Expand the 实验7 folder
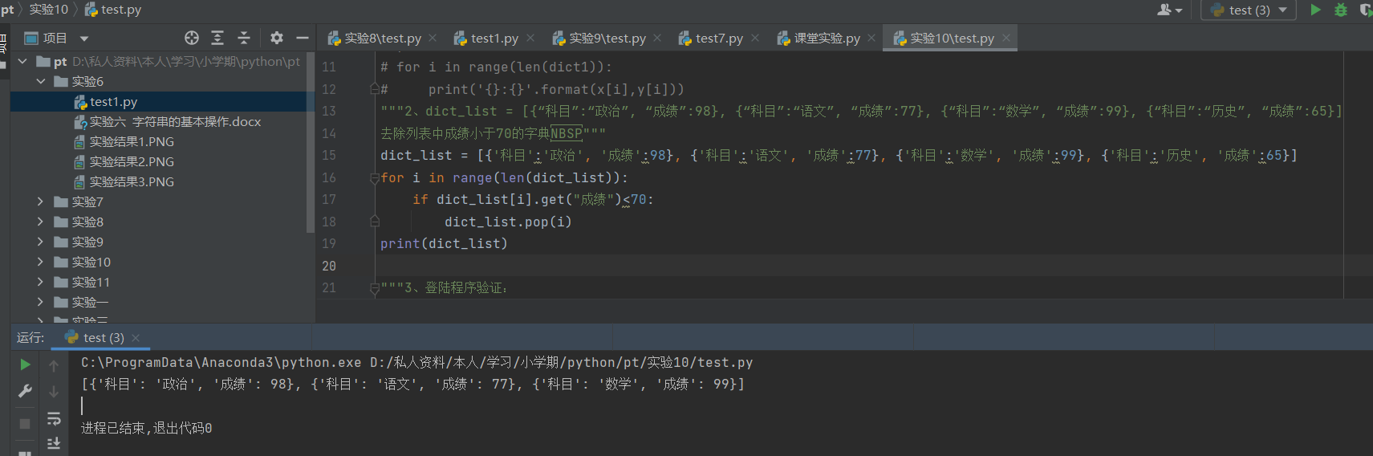 40,202
